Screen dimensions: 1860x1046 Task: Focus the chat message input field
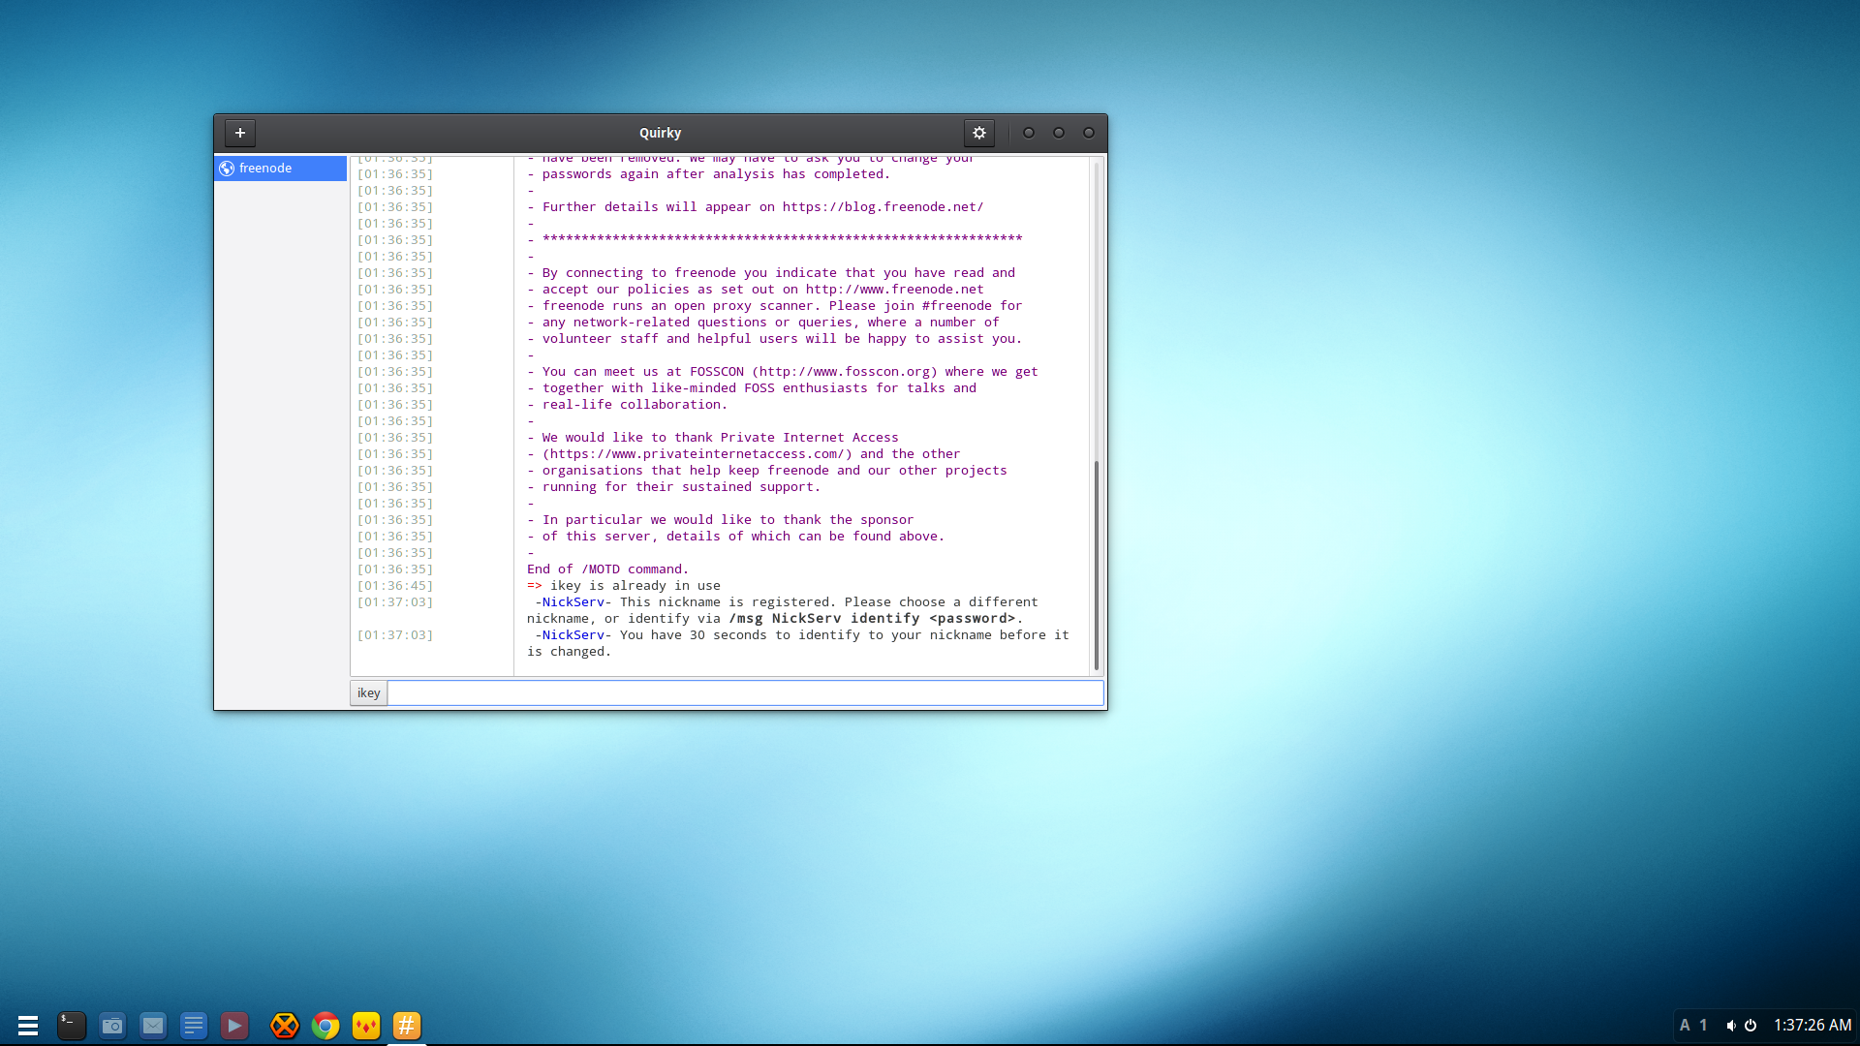click(745, 692)
